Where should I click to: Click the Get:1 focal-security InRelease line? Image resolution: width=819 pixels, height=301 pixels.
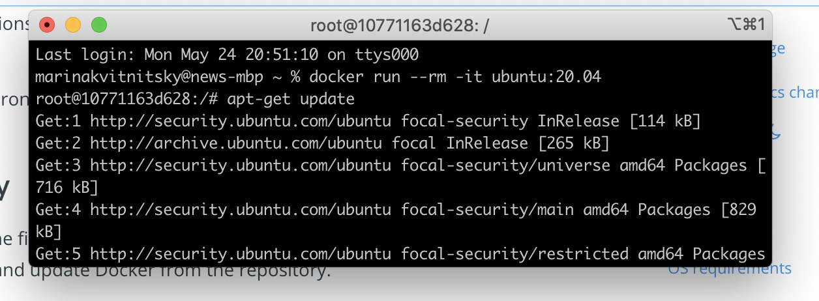(368, 121)
